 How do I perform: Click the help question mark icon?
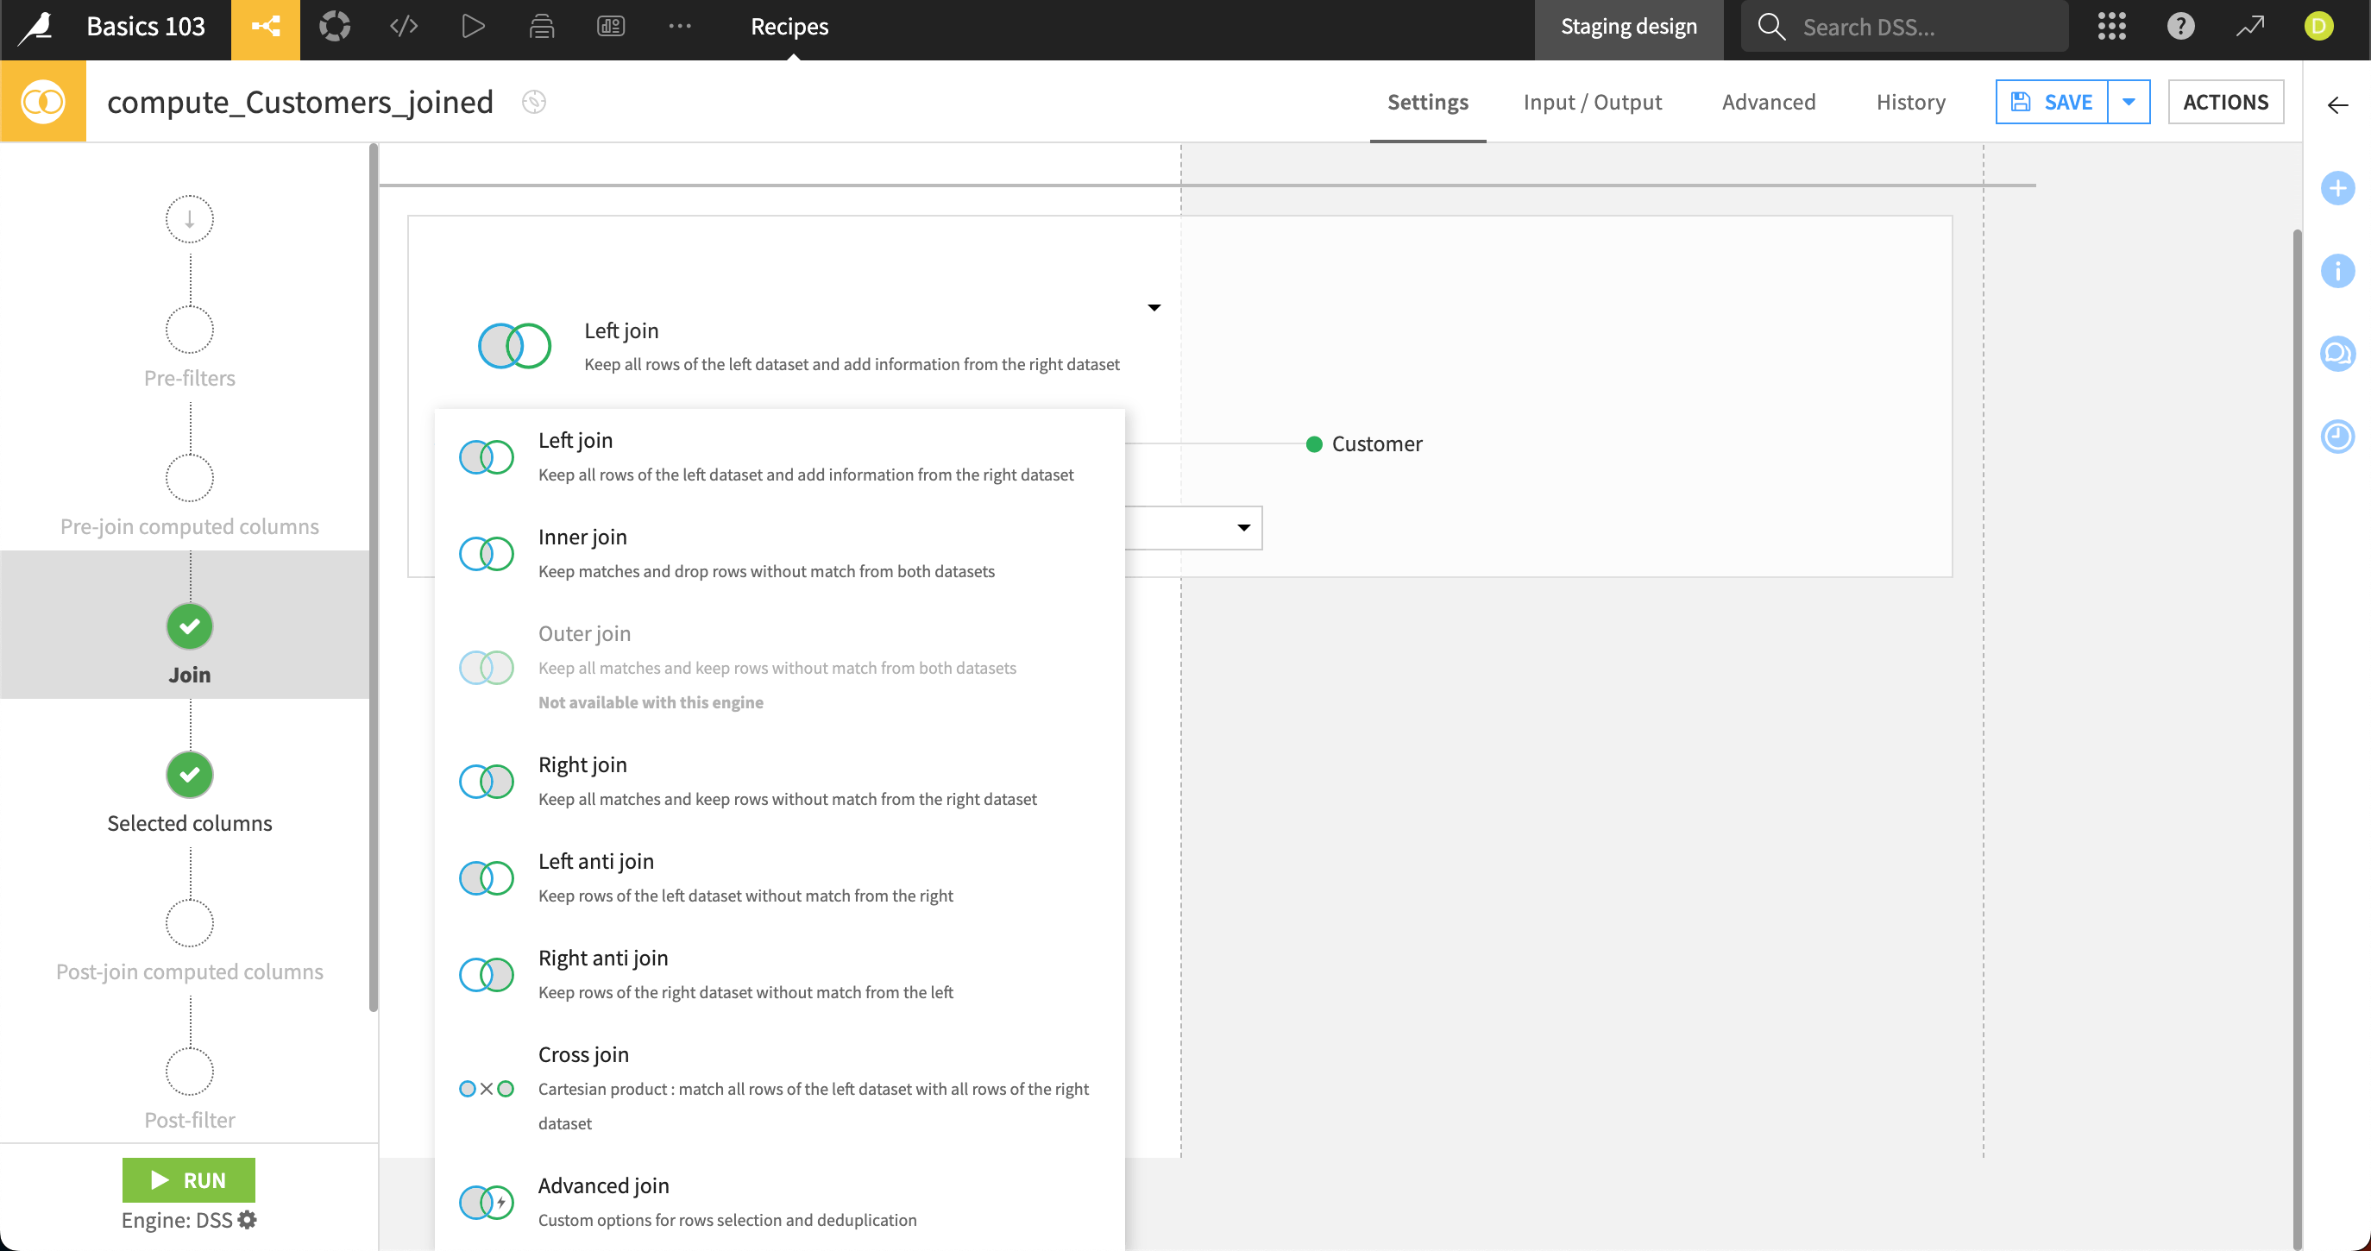pyautogui.click(x=2180, y=27)
